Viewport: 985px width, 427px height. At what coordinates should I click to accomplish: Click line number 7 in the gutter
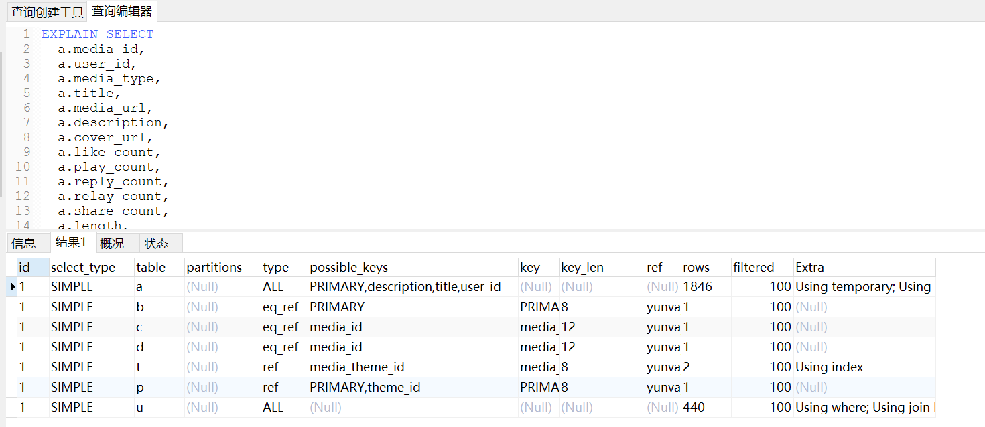click(x=26, y=122)
